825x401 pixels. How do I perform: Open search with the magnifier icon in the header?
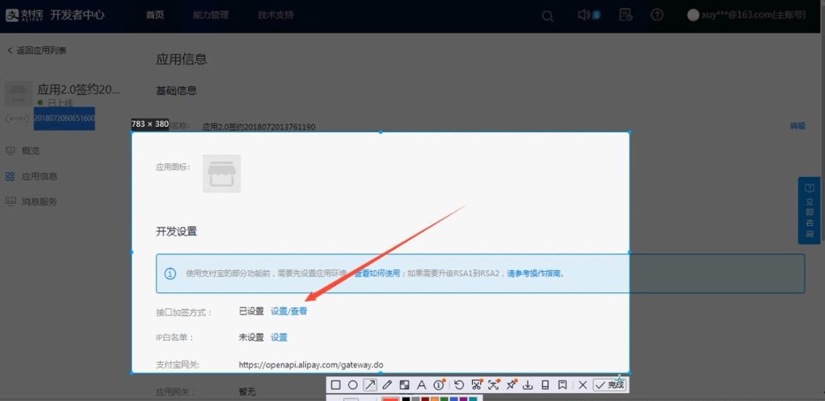[547, 15]
